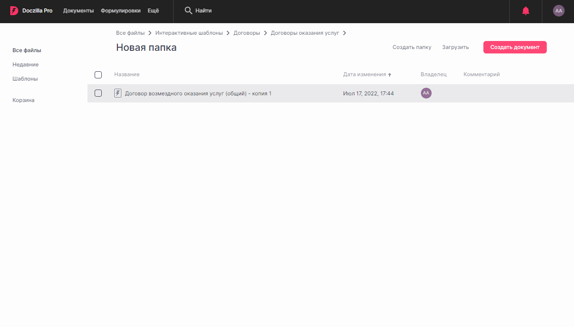
Task: Click the Doczilla Pro logo icon
Action: [x=14, y=11]
